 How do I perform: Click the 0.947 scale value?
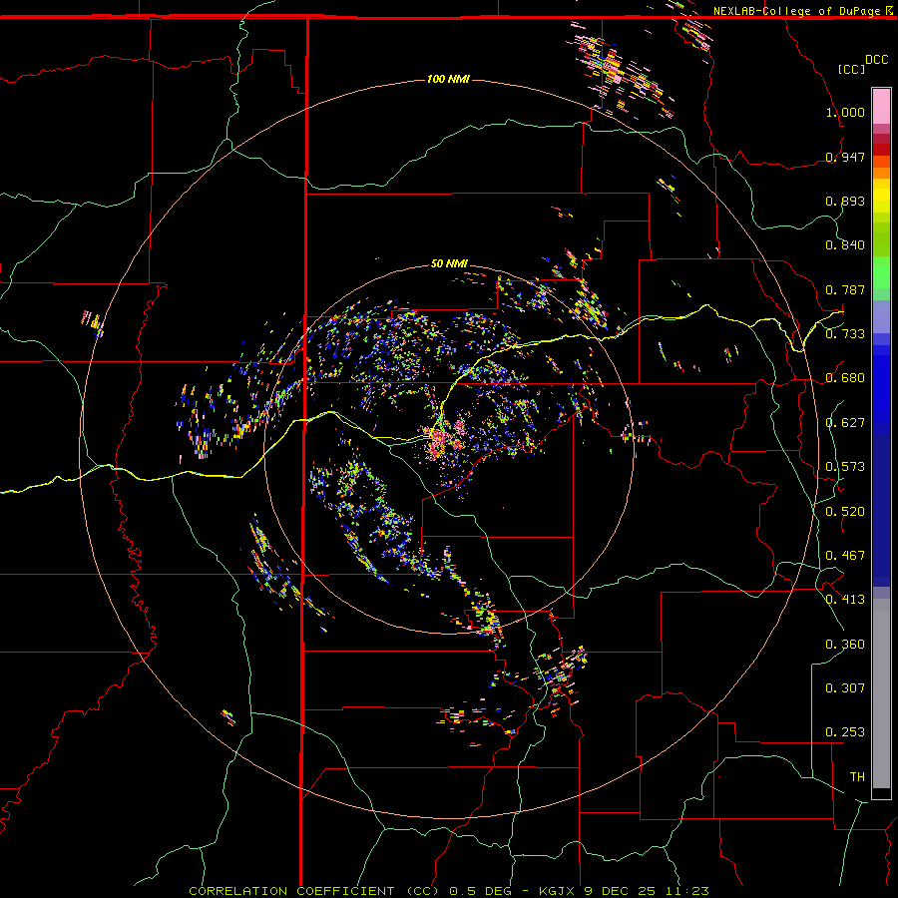[845, 157]
